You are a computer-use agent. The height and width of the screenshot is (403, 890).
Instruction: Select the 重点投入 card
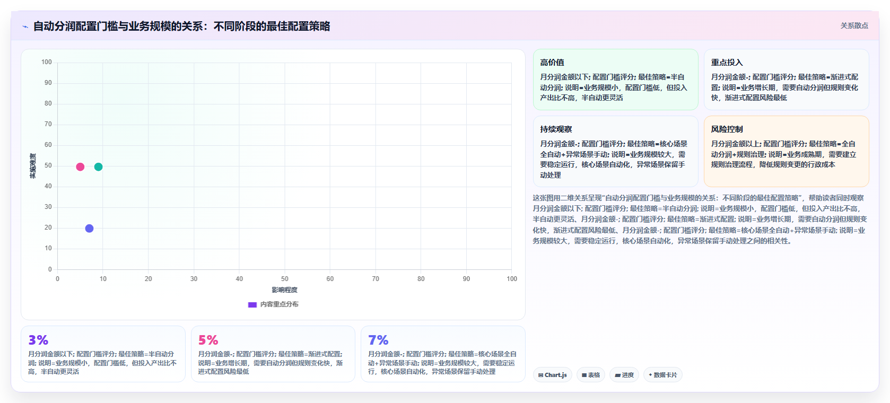(x=786, y=80)
